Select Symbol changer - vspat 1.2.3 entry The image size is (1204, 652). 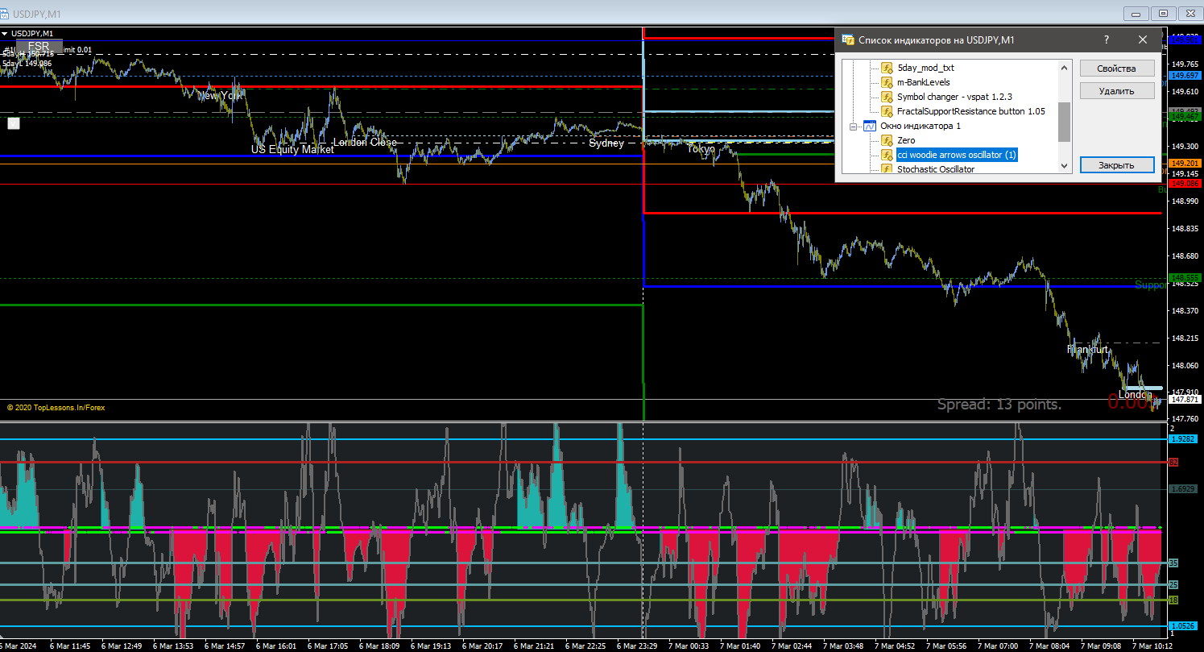coord(954,97)
